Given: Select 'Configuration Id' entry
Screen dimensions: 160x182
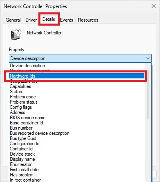Looking at the screenshot, I should [x=77, y=144].
